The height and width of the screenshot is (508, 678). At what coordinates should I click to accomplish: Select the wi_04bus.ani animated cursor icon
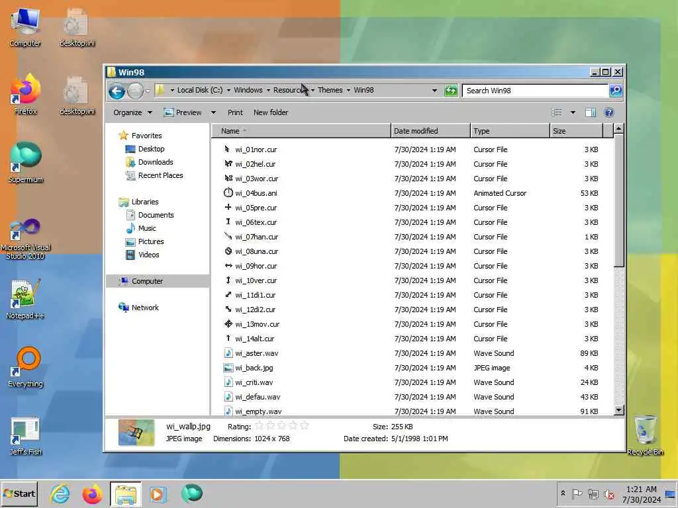228,192
